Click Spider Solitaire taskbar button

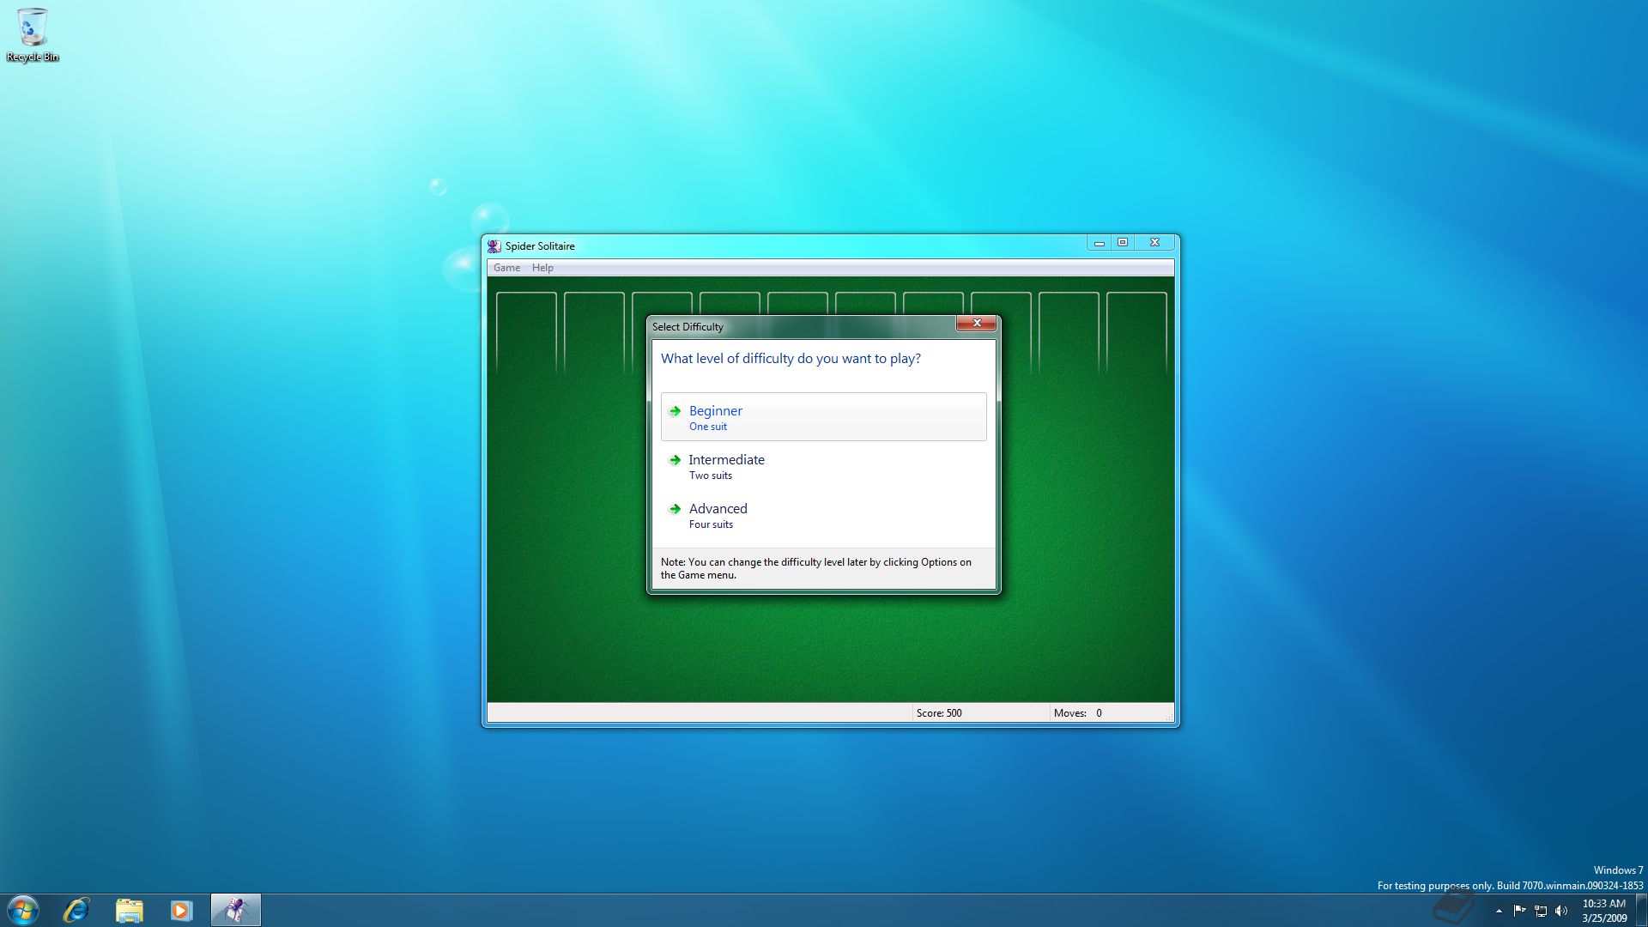[235, 910]
